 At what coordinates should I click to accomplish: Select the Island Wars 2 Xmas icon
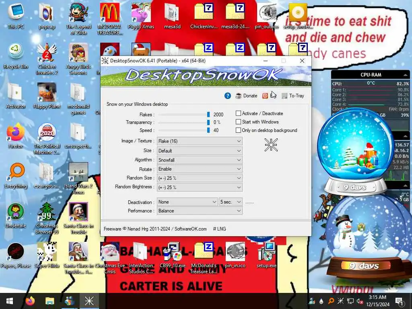tap(78, 179)
